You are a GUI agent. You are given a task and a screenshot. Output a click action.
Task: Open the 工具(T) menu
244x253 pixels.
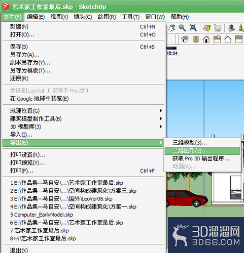[x=130, y=17]
